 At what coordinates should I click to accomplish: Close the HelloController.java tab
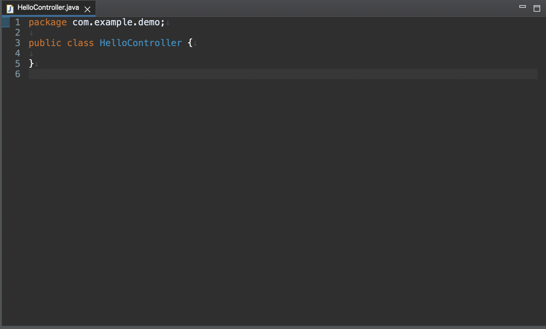pos(87,9)
